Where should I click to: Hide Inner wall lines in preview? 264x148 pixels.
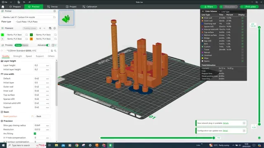point(243,18)
